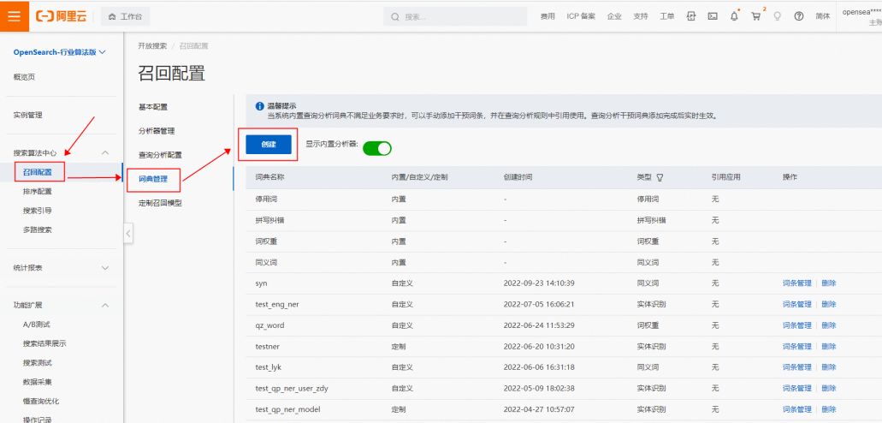The image size is (882, 423).
Task: Select 排序配置 in sidebar
Action: (37, 192)
